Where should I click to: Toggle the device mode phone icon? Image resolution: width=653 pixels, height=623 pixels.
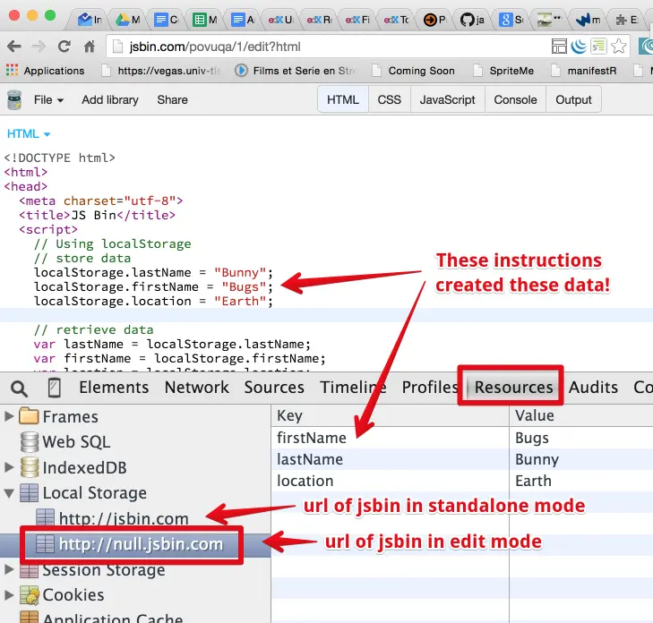(x=54, y=388)
